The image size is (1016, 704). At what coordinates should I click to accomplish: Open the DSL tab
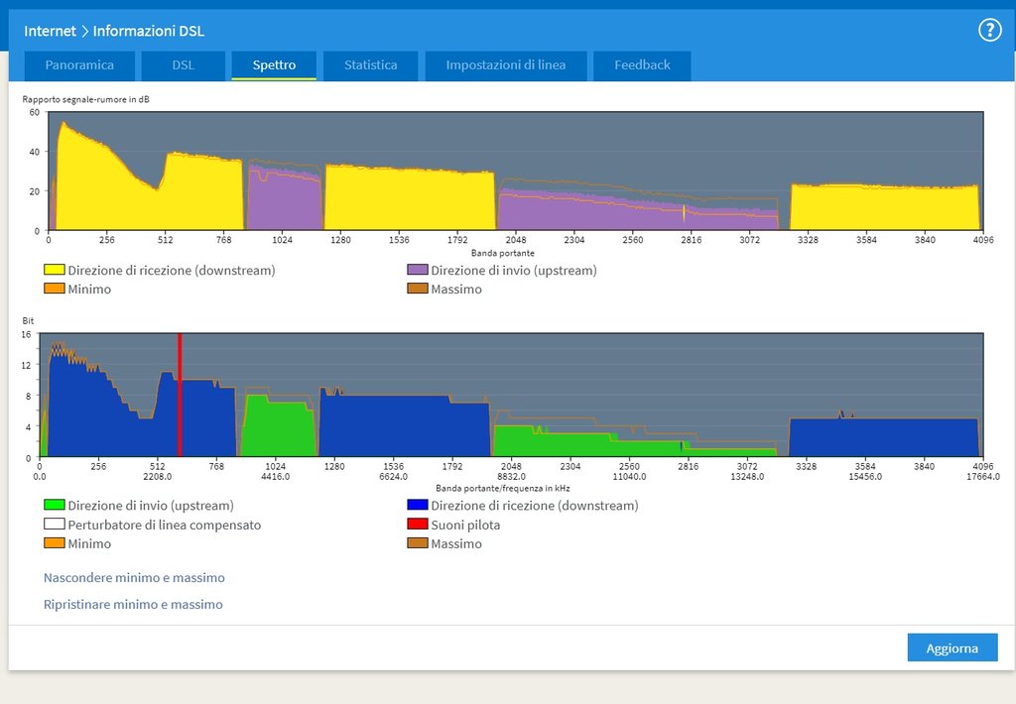click(x=183, y=65)
